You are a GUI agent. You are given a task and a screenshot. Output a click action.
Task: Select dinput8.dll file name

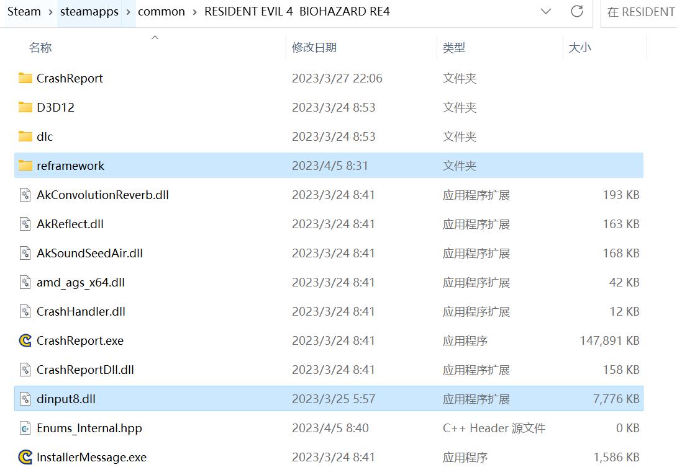click(66, 399)
